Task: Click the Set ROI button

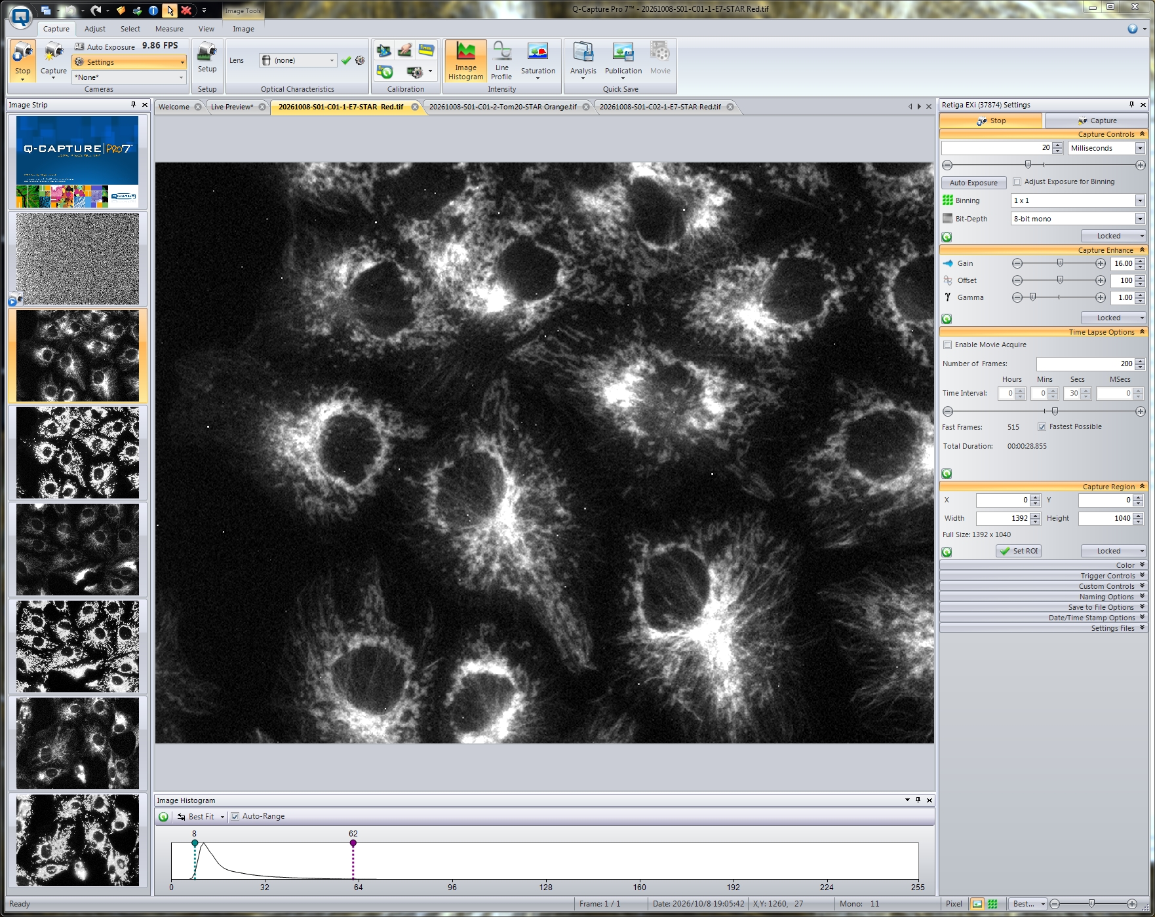Action: 1019,551
